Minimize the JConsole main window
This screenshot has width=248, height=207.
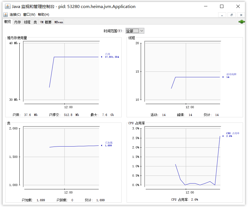tap(206, 6)
